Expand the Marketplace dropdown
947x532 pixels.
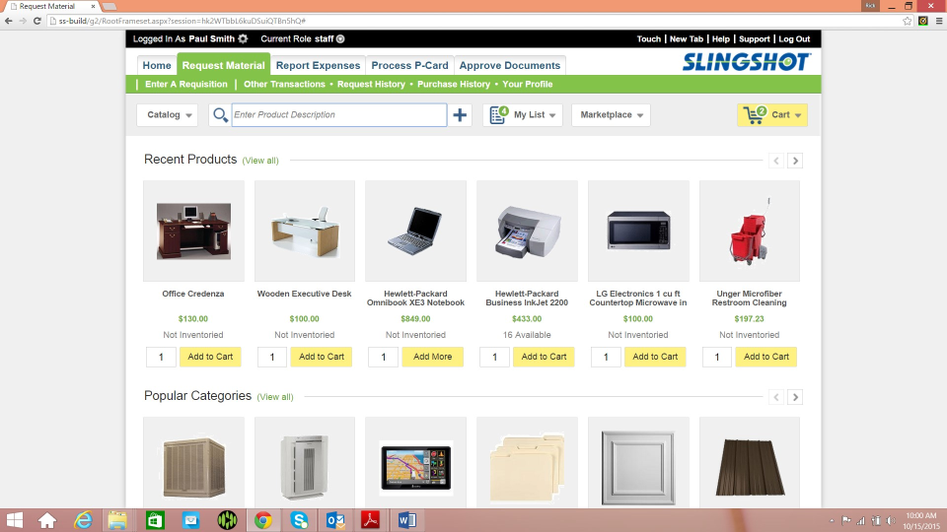coord(611,114)
